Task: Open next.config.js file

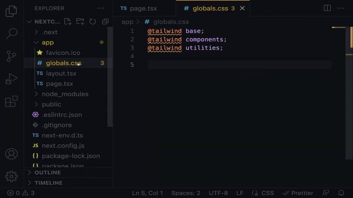Action: pyautogui.click(x=63, y=146)
